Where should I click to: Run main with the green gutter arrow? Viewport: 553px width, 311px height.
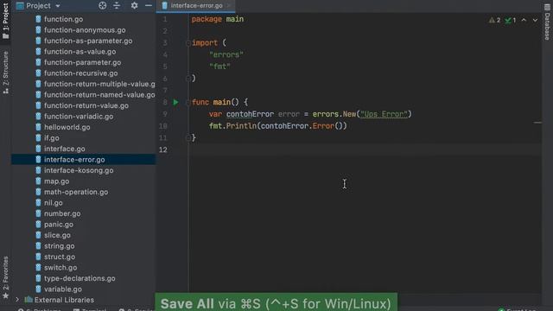175,102
